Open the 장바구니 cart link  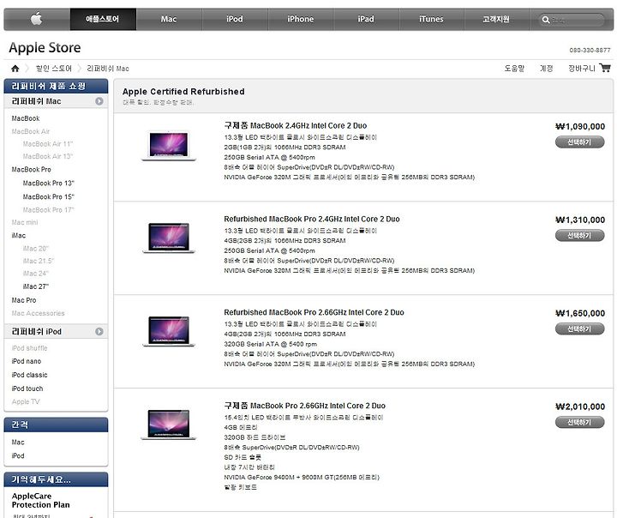(582, 69)
